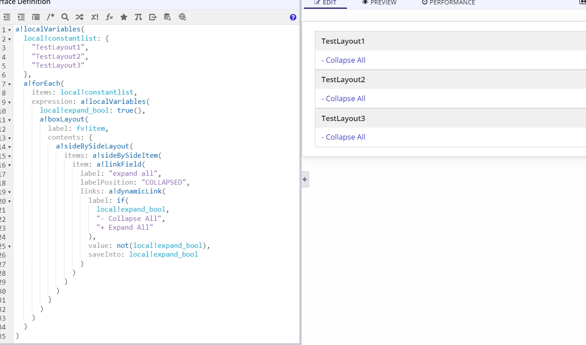Click the "TestLayout3" string in code
This screenshot has width=586, height=345.
click(58, 65)
